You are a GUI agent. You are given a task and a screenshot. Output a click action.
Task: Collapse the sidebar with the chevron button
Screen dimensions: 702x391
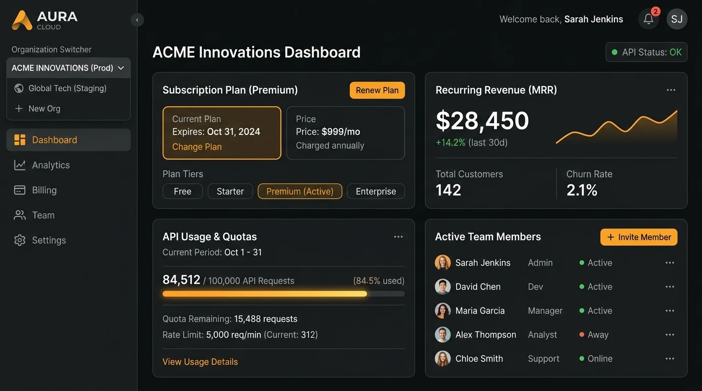tap(137, 20)
